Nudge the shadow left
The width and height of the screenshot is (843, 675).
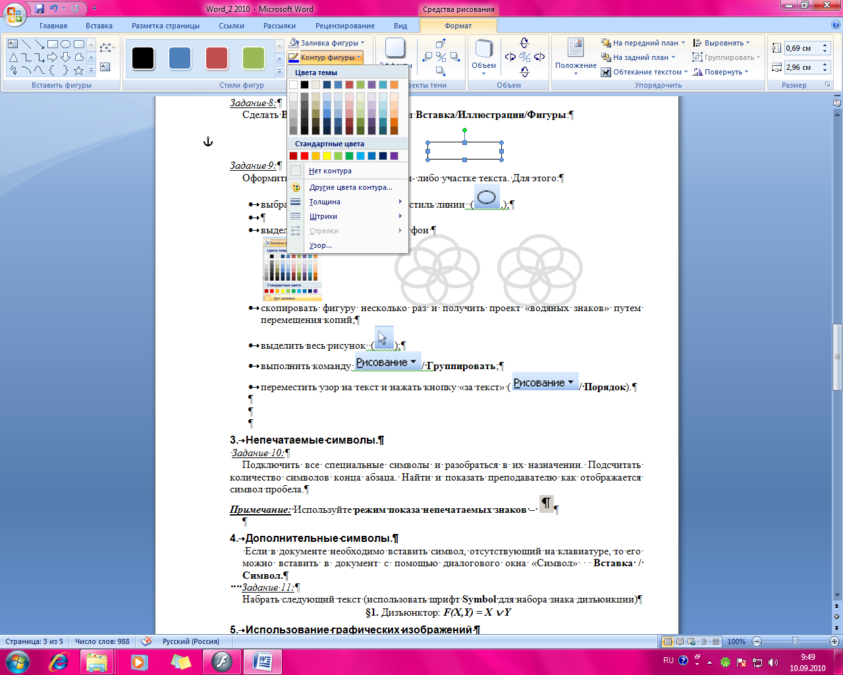point(427,57)
